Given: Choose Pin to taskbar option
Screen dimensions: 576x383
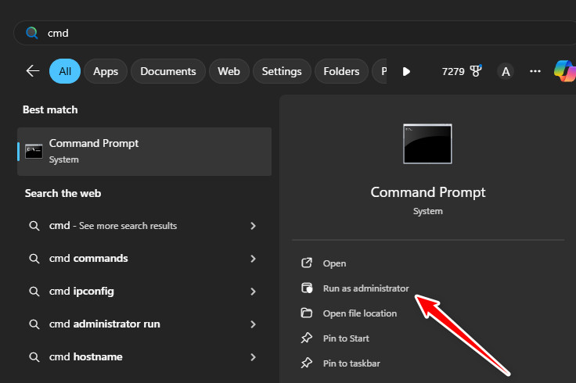Looking at the screenshot, I should 351,363.
